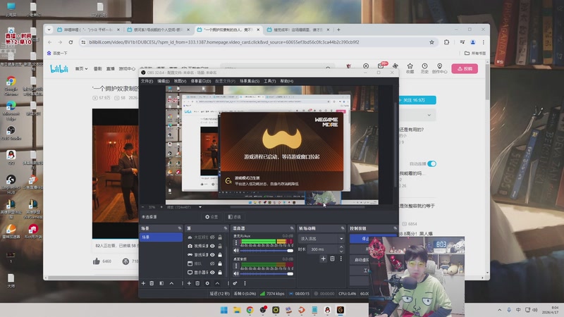Mute the 麦克风/Aux speaker icon
The image size is (564, 317).
(236, 251)
